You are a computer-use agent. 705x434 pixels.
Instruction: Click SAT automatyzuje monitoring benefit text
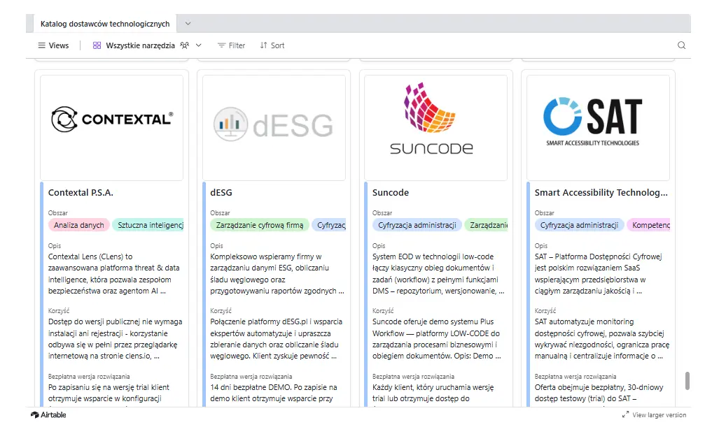(x=602, y=339)
